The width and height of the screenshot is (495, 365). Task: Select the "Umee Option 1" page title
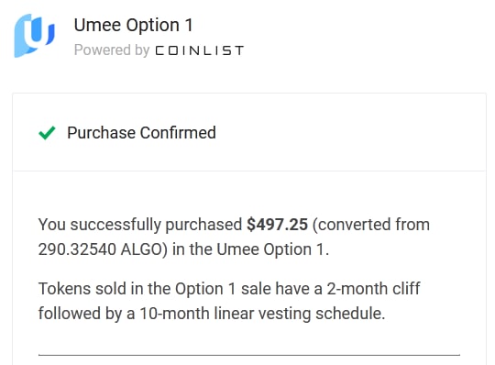point(134,26)
